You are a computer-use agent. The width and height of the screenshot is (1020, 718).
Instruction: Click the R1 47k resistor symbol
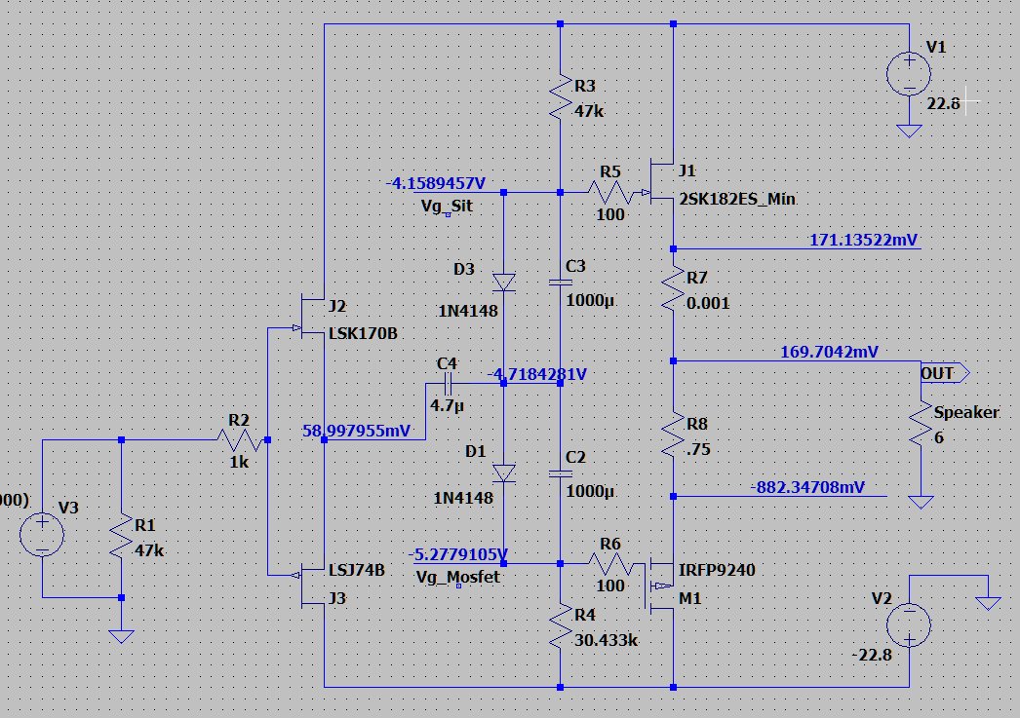point(121,536)
